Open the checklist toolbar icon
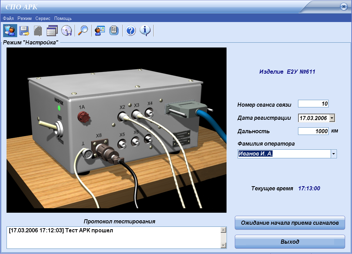This screenshot has height=254, width=352. [114, 31]
